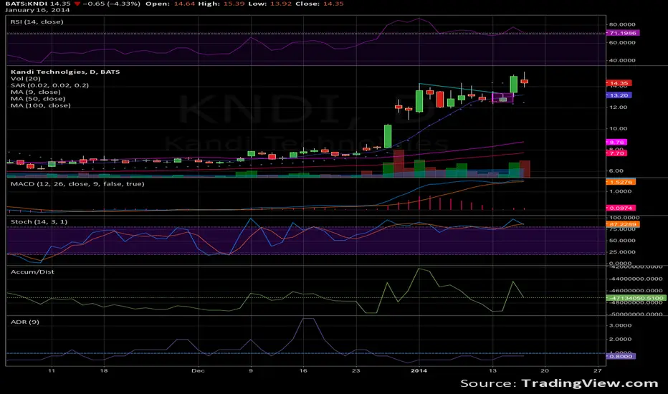The height and width of the screenshot is (394, 668).
Task: Click the 2014 label on the time axis
Action: [x=419, y=370]
